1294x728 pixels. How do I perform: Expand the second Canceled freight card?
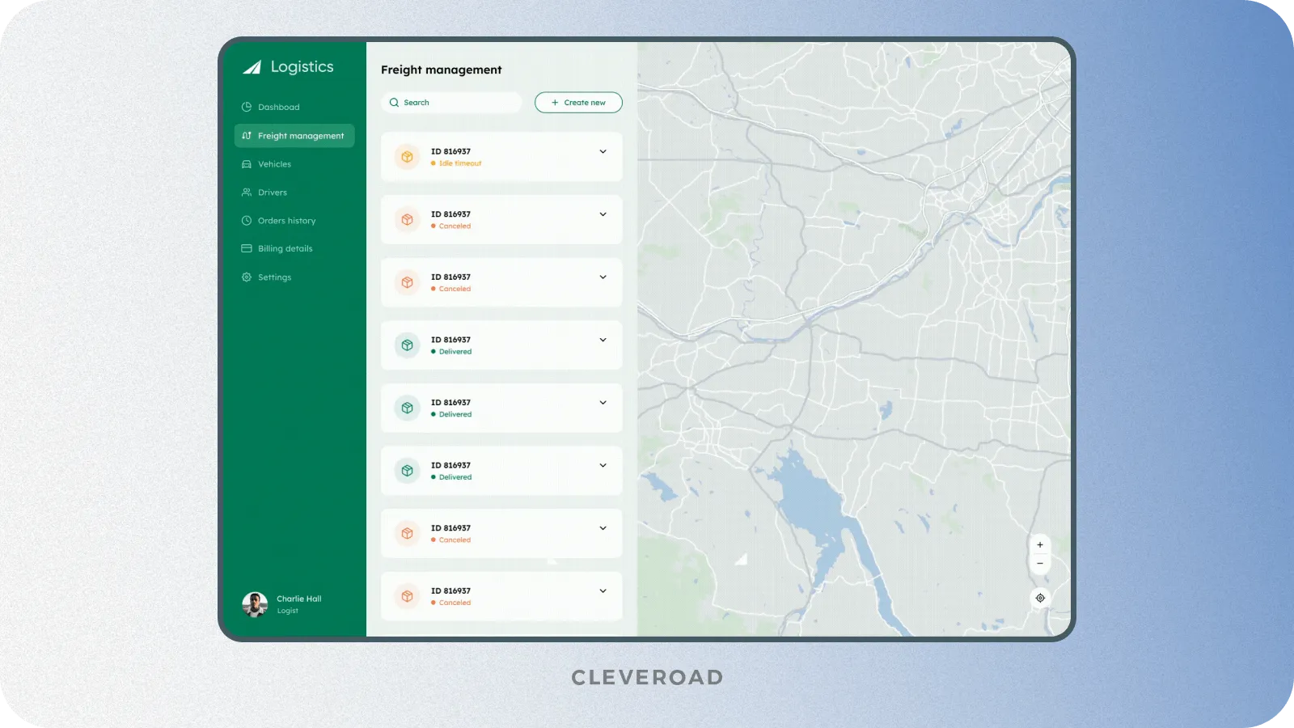603,277
